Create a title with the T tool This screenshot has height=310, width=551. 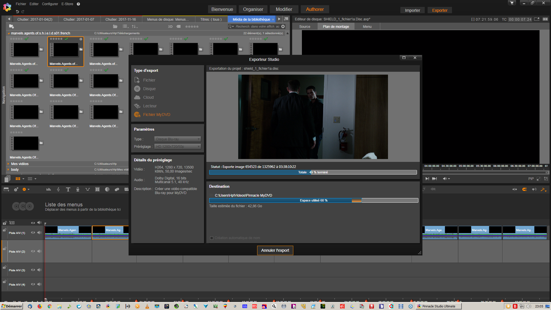pyautogui.click(x=68, y=189)
